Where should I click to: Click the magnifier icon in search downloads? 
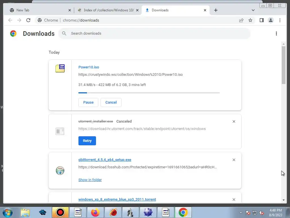64,33
